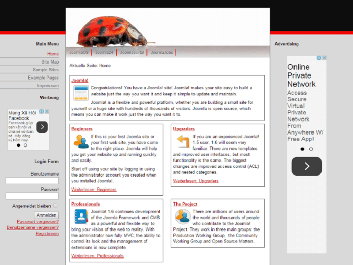
Task: Open the Site Map menu item
Action: click(50, 62)
